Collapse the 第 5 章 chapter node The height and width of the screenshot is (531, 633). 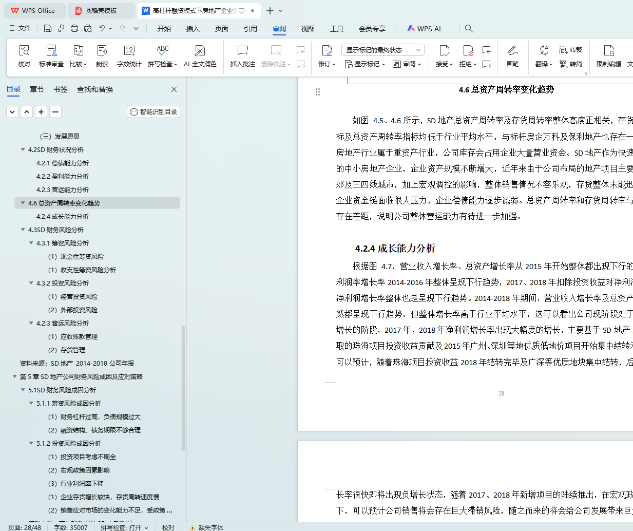[x=14, y=376]
